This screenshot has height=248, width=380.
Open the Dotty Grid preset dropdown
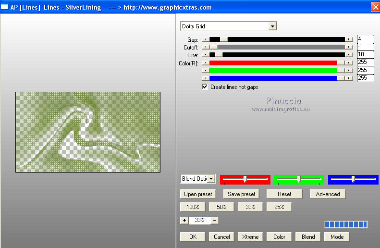273,26
